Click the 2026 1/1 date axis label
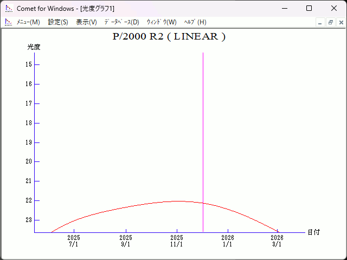 coord(228,240)
